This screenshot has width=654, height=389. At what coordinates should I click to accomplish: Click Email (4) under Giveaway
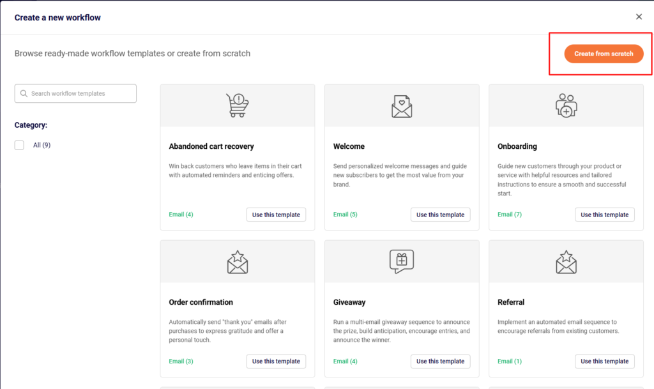(346, 361)
